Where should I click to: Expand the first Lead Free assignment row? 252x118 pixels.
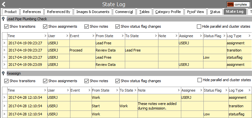point(4,43)
